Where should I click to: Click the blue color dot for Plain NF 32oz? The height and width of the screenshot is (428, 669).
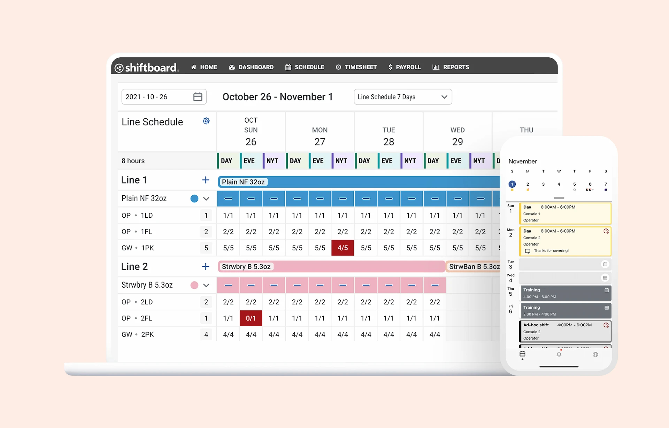click(194, 199)
